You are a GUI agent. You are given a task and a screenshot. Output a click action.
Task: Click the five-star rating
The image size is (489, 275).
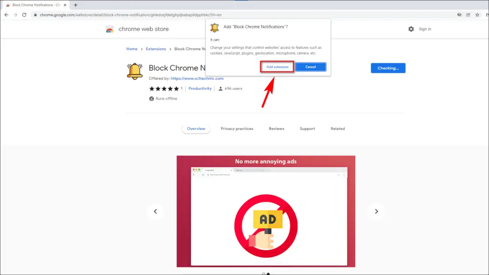click(164, 88)
